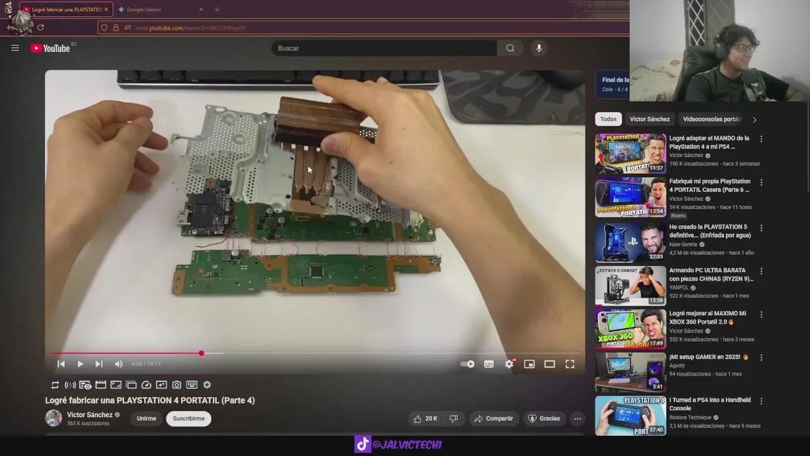Dislike the video with thumbs down

pyautogui.click(x=454, y=419)
